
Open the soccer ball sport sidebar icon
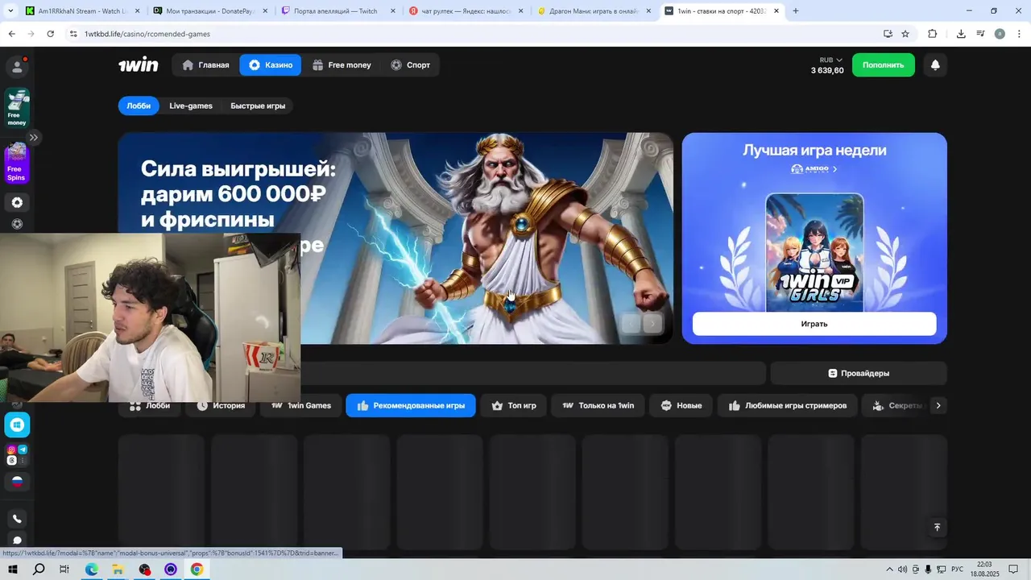click(x=17, y=224)
